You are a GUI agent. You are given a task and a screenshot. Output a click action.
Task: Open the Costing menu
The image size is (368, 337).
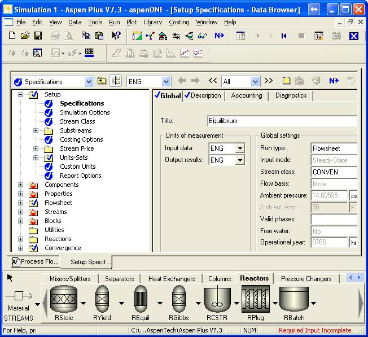[179, 22]
